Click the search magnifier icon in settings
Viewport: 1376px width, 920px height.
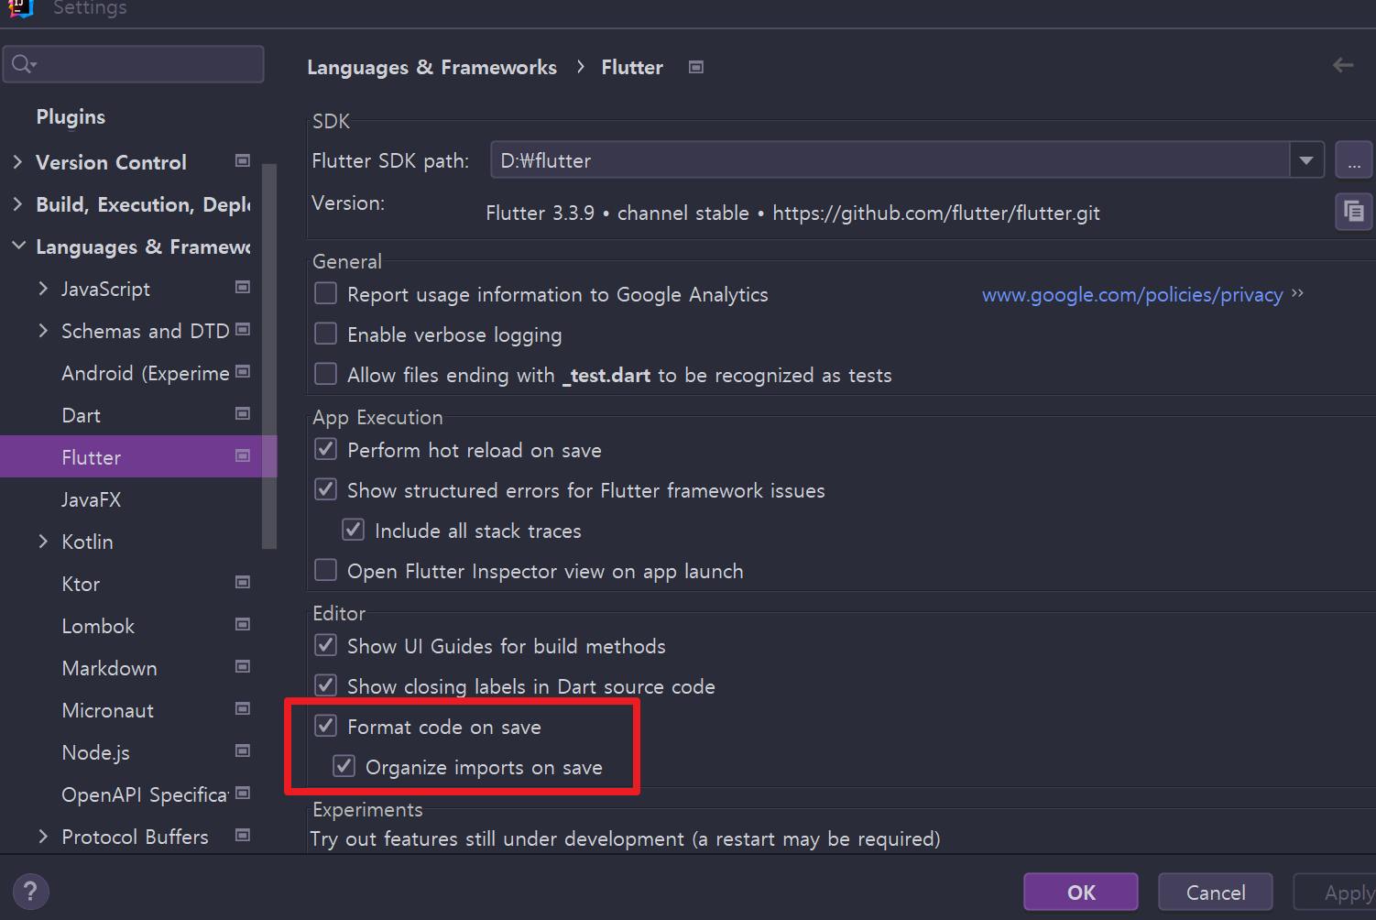click(23, 64)
